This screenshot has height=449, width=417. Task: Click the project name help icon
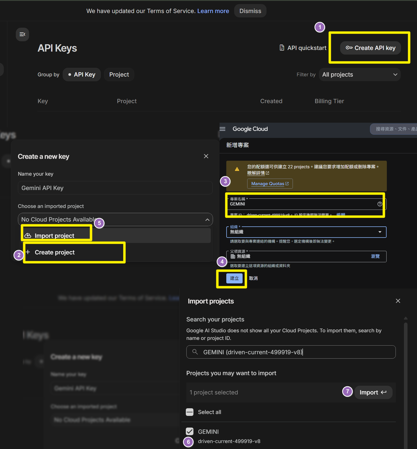tap(380, 204)
